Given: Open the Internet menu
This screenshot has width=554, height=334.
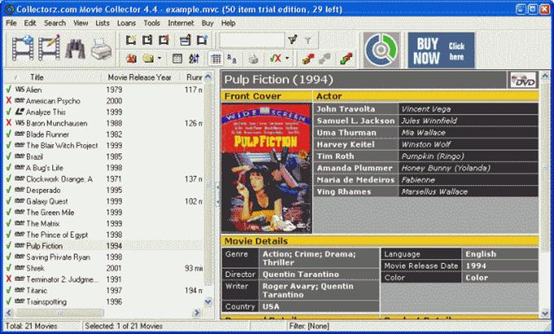Looking at the screenshot, I should click(180, 23).
